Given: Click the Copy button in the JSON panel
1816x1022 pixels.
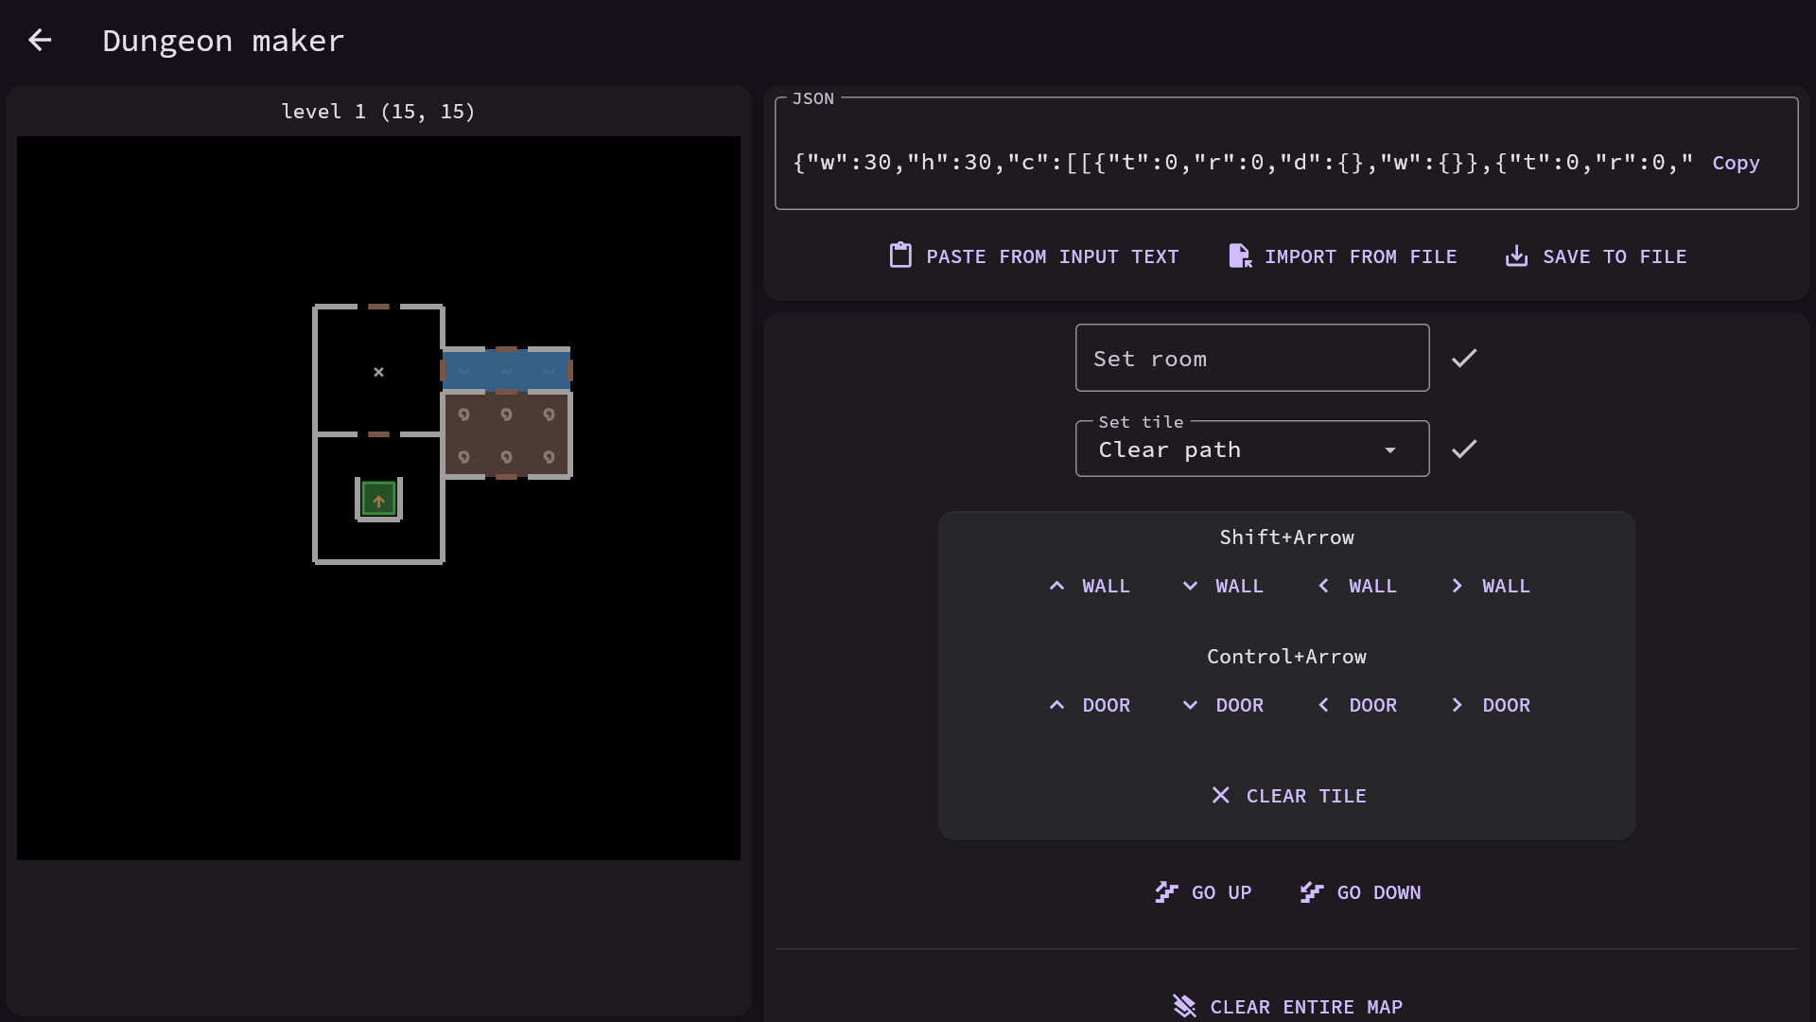Looking at the screenshot, I should pos(1737,163).
